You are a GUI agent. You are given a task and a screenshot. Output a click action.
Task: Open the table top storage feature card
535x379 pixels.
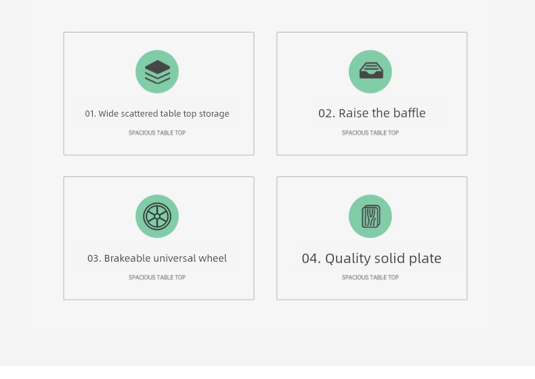[159, 94]
